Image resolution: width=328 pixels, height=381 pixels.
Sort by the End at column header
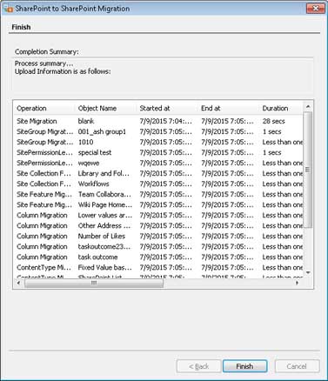point(211,109)
